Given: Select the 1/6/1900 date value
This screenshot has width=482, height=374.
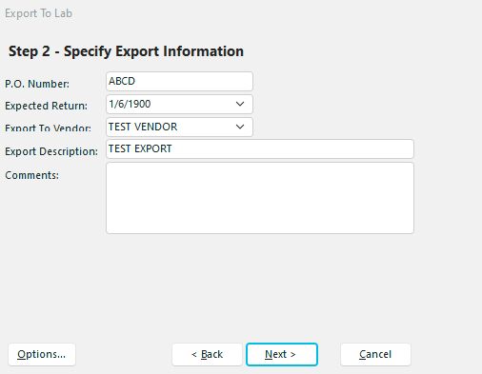Looking at the screenshot, I should [130, 104].
